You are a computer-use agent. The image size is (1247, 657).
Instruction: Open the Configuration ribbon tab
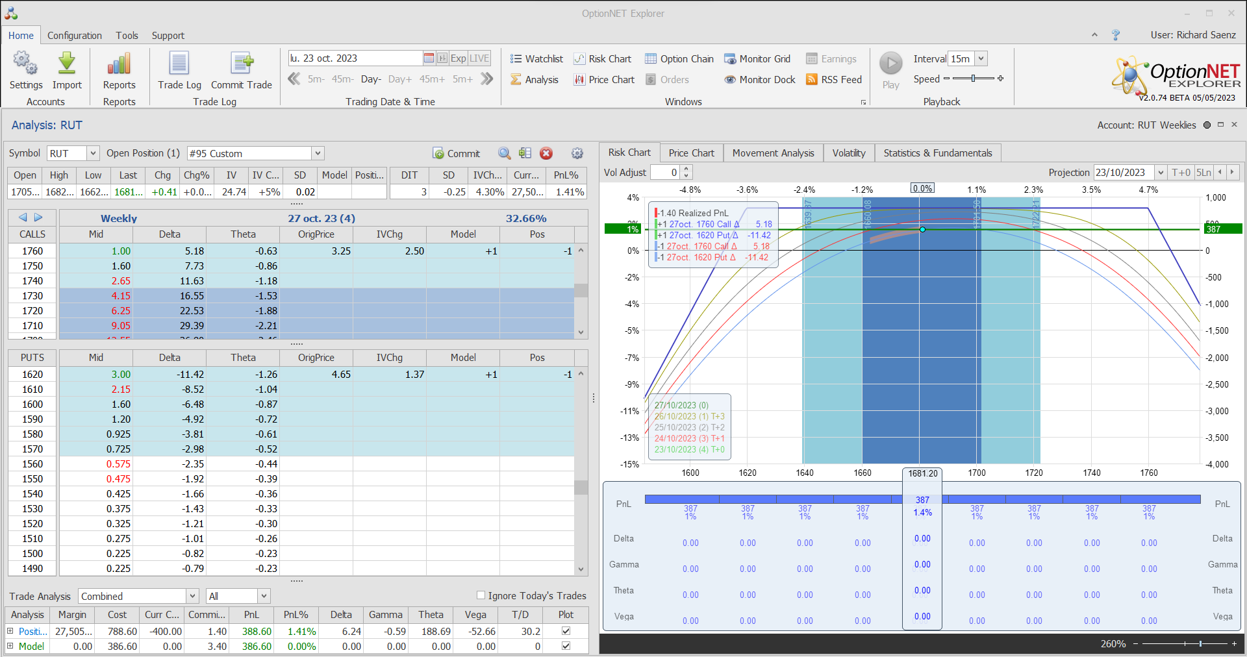(x=74, y=36)
